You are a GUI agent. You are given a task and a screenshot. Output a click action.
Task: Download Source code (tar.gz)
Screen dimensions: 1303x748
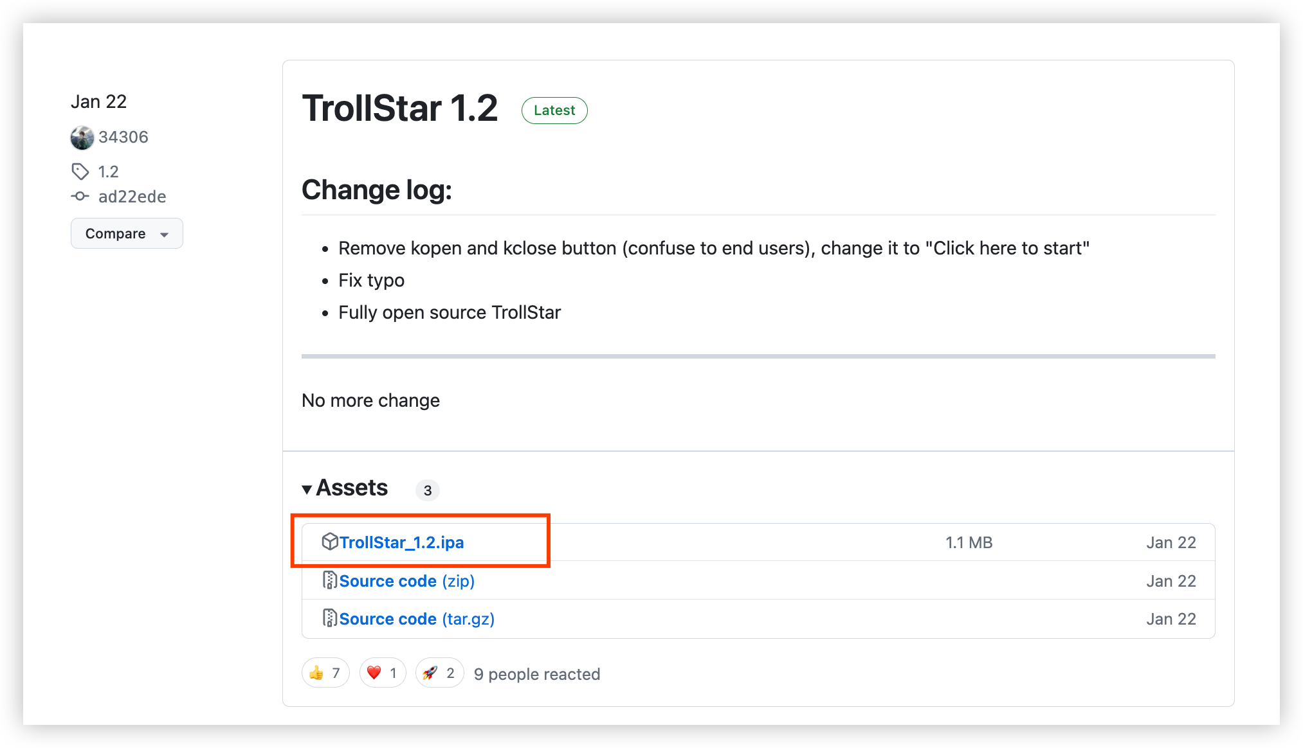pyautogui.click(x=417, y=619)
